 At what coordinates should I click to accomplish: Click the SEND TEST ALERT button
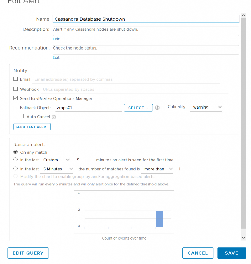point(32,127)
